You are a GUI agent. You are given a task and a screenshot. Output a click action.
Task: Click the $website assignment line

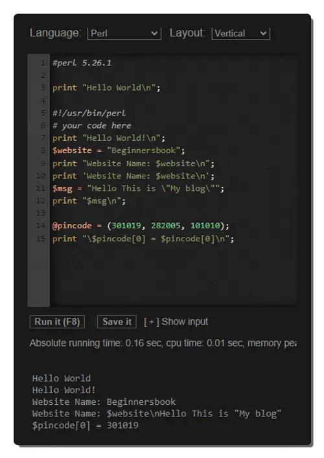[x=119, y=151]
